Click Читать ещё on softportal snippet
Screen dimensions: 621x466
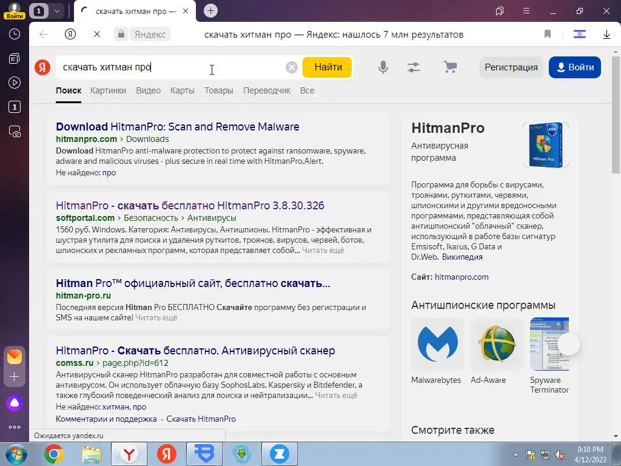(x=323, y=251)
